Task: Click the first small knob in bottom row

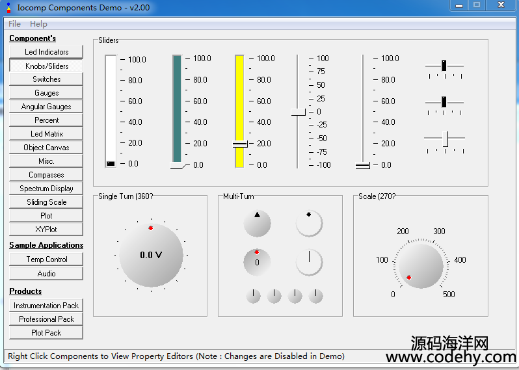Action: tap(253, 297)
